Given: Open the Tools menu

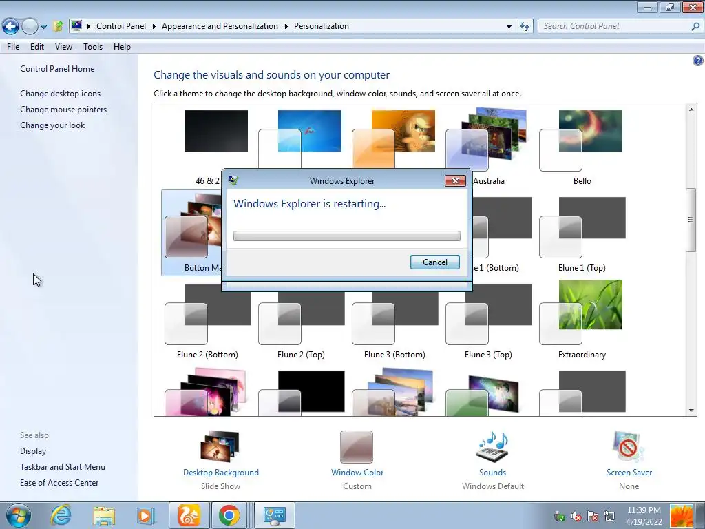Looking at the screenshot, I should click(x=93, y=47).
